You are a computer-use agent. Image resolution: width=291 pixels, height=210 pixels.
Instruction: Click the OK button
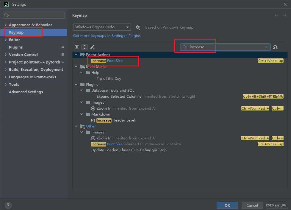click(227, 205)
